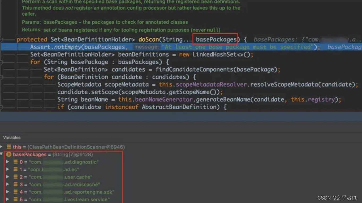Select the highlighted basePackages parameter in code
Screen dimensions: 362x203
coord(215,39)
